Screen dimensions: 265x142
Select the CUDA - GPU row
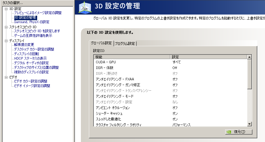170,62
